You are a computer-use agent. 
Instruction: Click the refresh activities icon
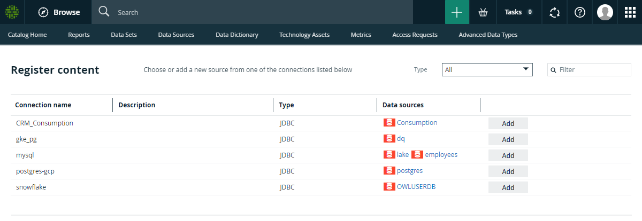click(x=555, y=12)
